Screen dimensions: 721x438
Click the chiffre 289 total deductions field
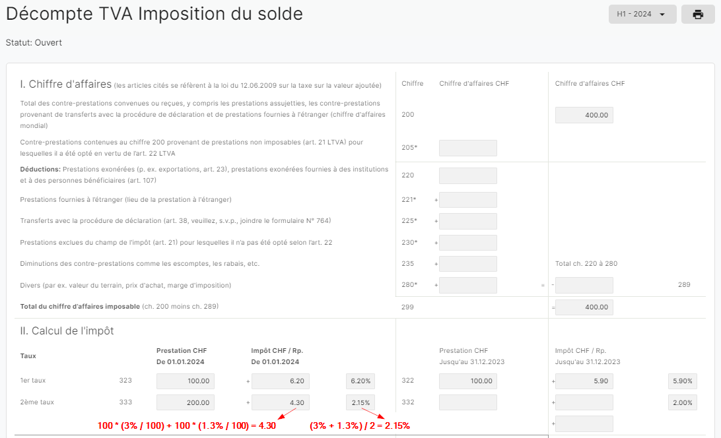pos(584,285)
